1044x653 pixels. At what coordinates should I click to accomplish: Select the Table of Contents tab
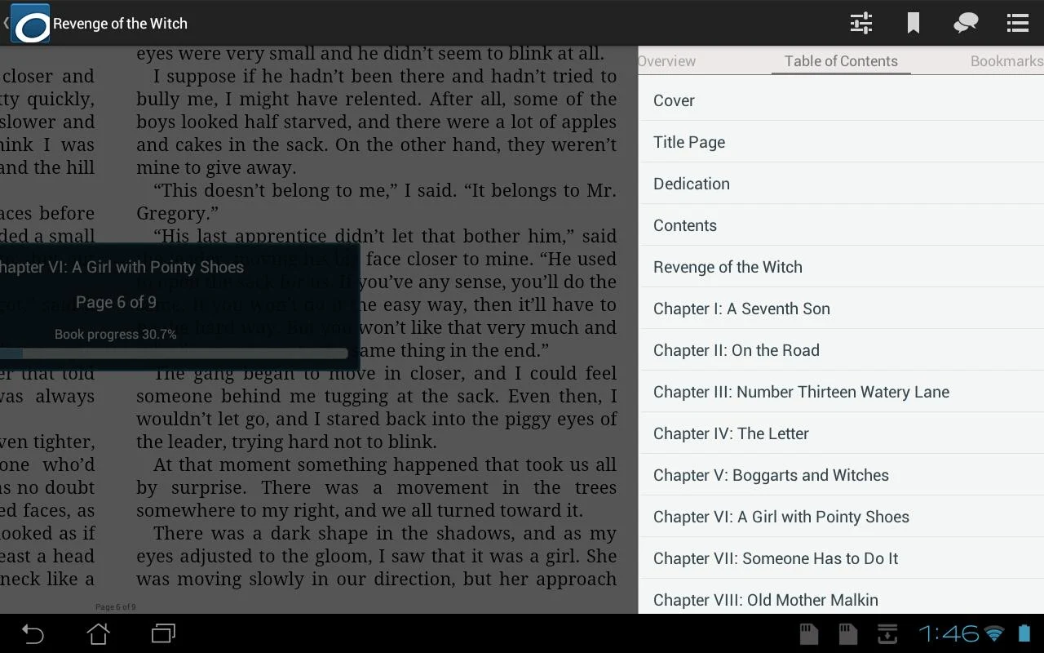pos(841,61)
